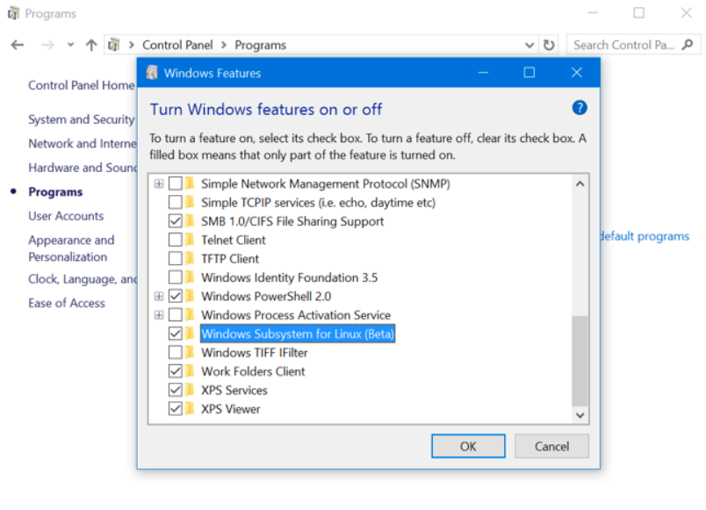Viewport: 706px width, 510px height.
Task: Open Hardware and Sound category
Action: tap(83, 168)
